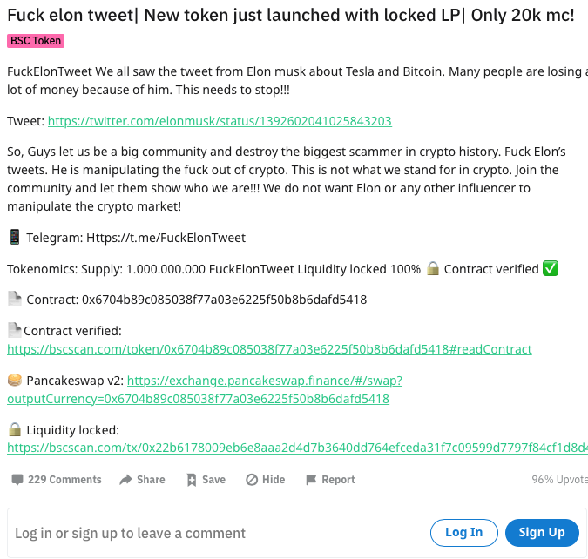Click the comments speech bubble icon

17,480
